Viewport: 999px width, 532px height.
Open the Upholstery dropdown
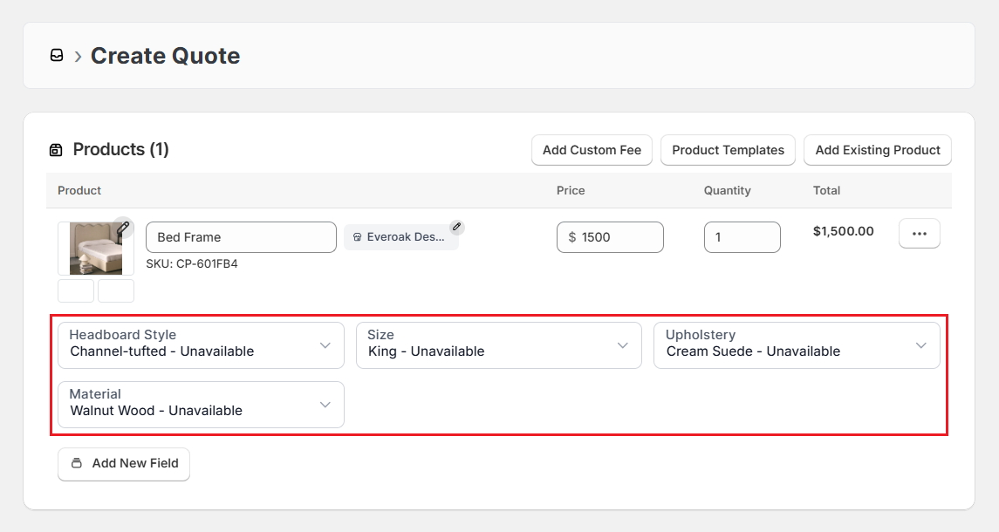[797, 345]
